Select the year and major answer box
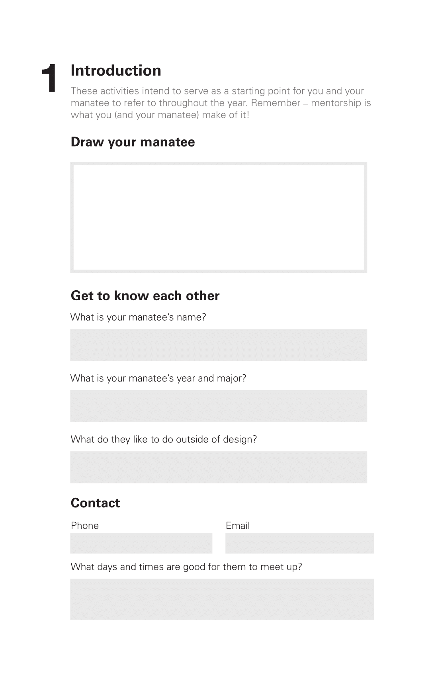Image resolution: width=438 pixels, height=677 pixels. (219, 406)
